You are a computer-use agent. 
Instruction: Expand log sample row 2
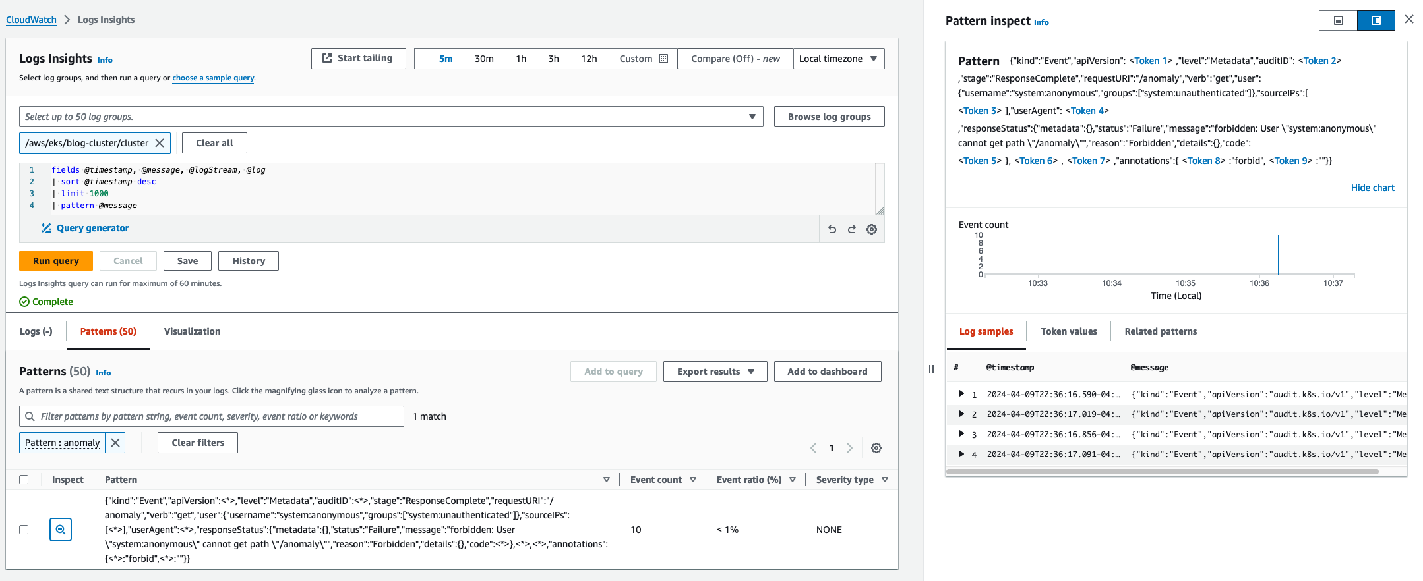click(x=961, y=414)
